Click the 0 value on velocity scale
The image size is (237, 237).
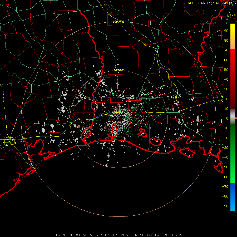pos(227,118)
